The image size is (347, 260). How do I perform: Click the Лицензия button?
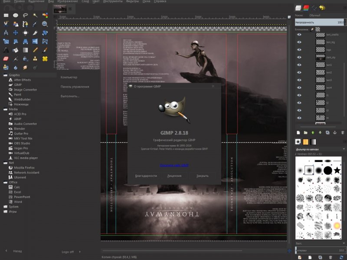(174, 176)
